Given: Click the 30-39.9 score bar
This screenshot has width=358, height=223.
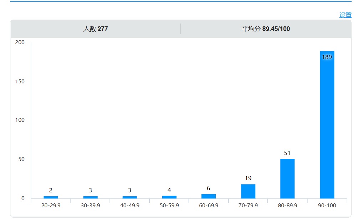Looking at the screenshot, I should (x=90, y=197).
